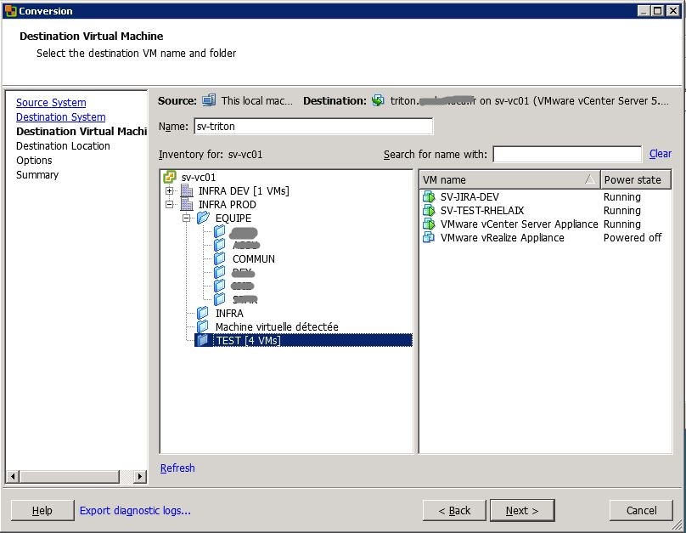
Task: Select the COMMUN folder label
Action: pos(253,258)
